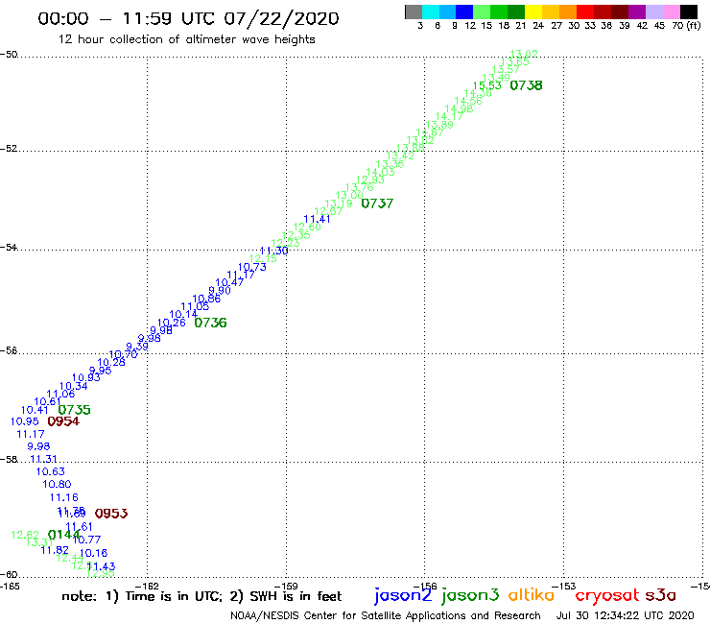Pick the purple swatch in the color scale

pyautogui.click(x=637, y=12)
